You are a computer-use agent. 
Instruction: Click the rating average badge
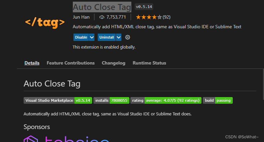[166, 100]
